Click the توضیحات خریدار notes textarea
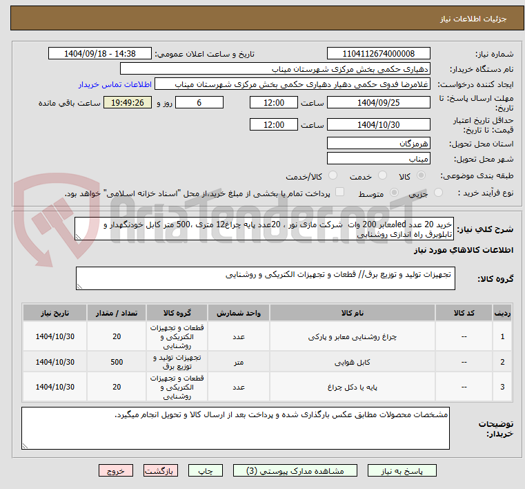Screen dimensions: 525x489 [x=235, y=428]
